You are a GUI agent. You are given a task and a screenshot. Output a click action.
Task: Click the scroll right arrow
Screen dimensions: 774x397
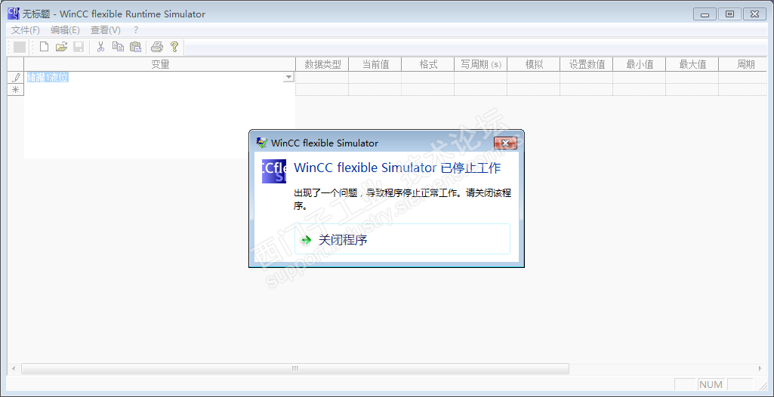tap(760, 368)
